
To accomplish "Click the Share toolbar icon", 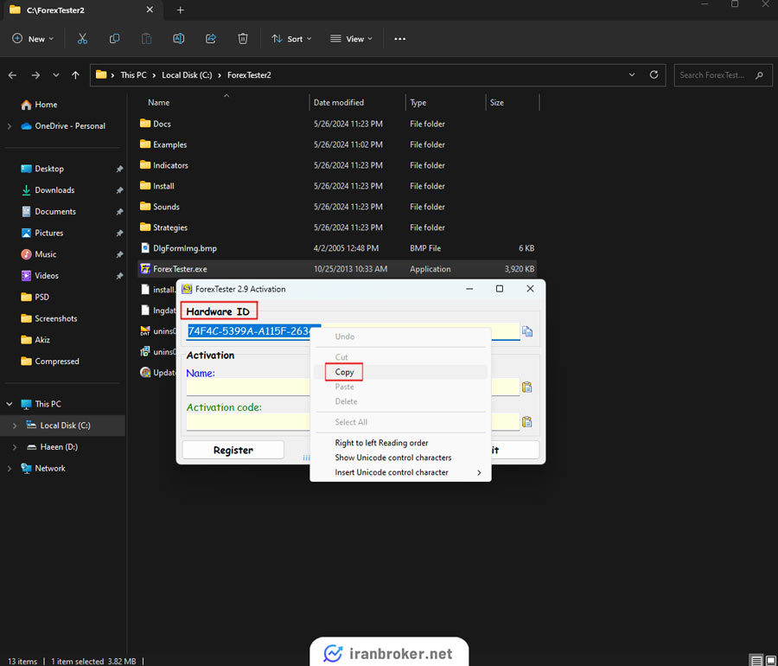I will click(211, 39).
